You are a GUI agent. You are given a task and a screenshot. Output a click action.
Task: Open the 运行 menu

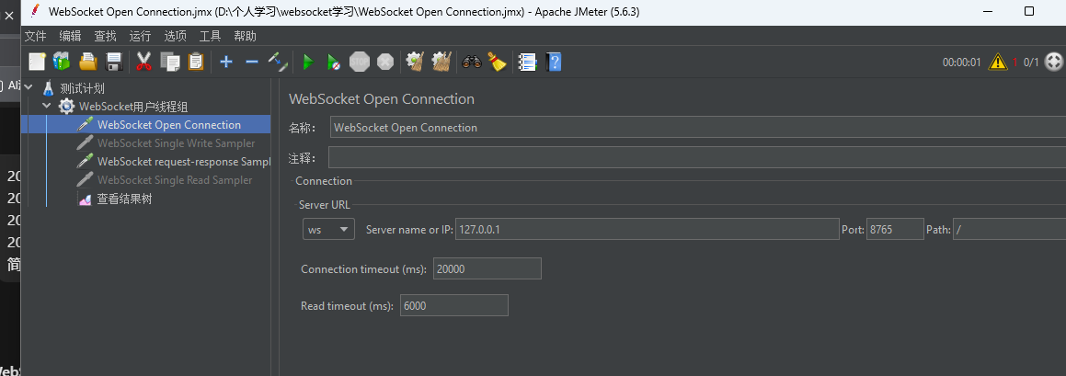tap(140, 36)
